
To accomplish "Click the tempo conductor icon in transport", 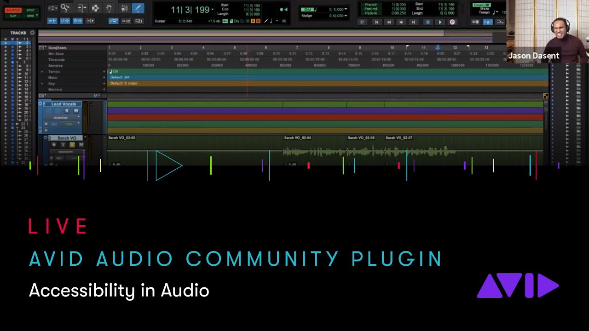I will 500,22.
